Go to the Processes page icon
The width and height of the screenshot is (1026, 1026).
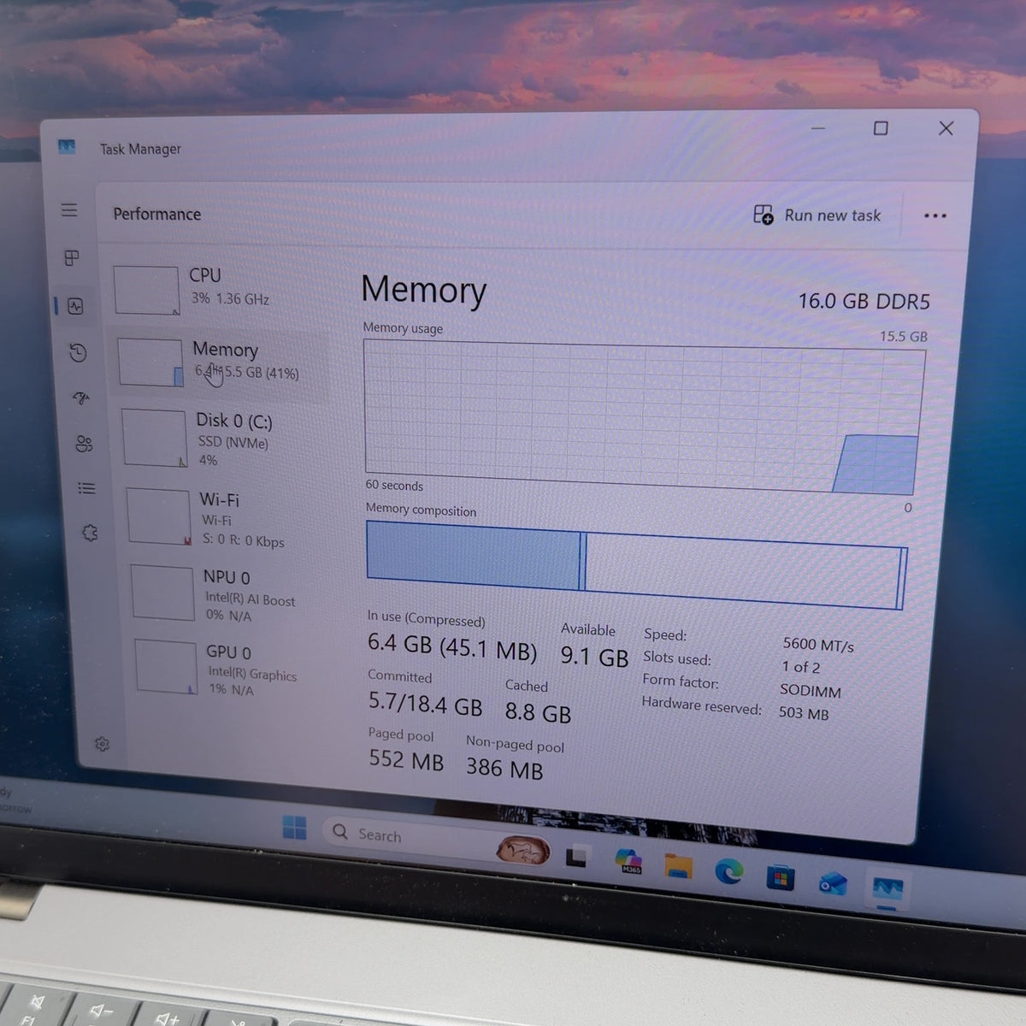[72, 257]
